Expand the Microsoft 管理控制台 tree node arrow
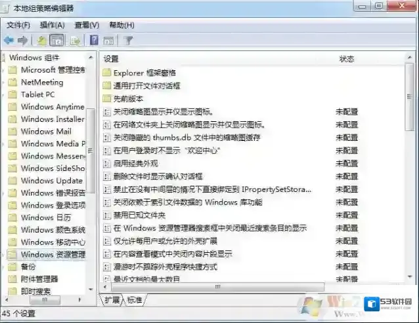This screenshot has width=419, height=323. 5,70
